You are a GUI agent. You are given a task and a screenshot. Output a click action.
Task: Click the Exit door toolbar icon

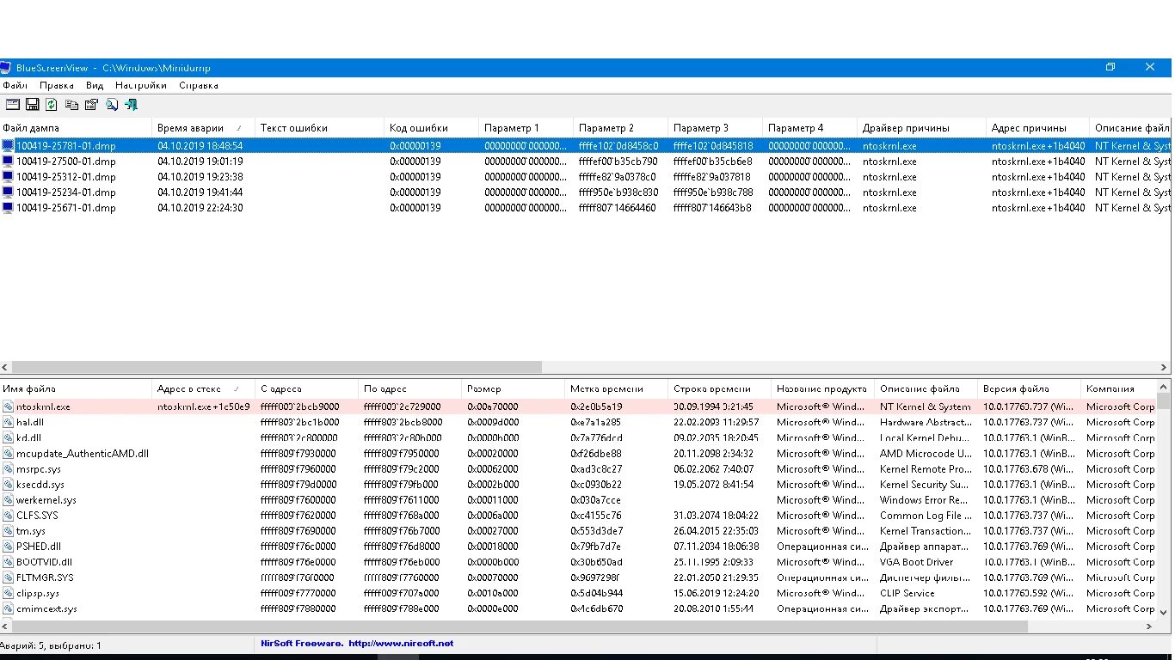coord(131,104)
